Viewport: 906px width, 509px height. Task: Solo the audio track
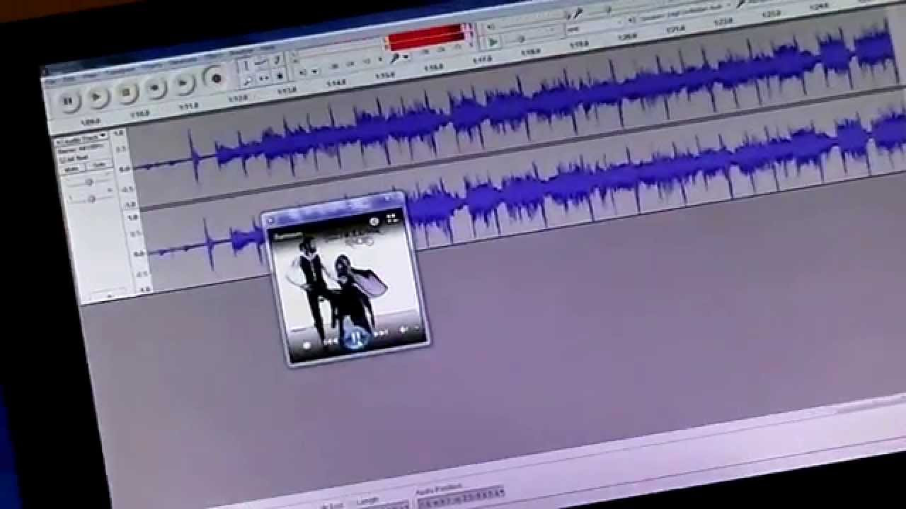[100, 165]
